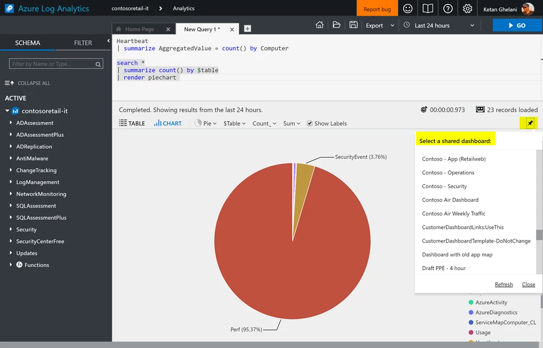Switch to the FILTER tab

coord(83,43)
